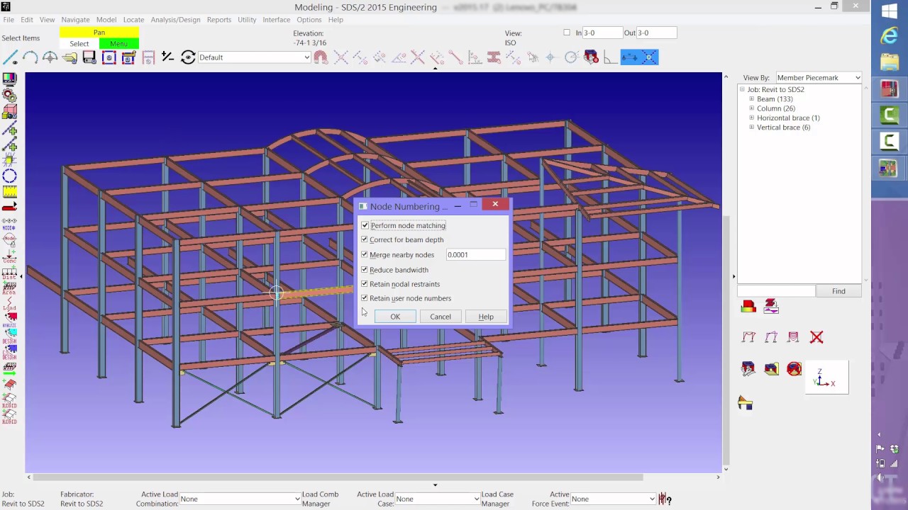Click Cancel in Node Numbering dialog
Screen dimensions: 908x510
click(440, 317)
